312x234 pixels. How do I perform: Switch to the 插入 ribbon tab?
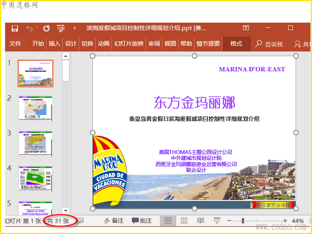point(55,43)
